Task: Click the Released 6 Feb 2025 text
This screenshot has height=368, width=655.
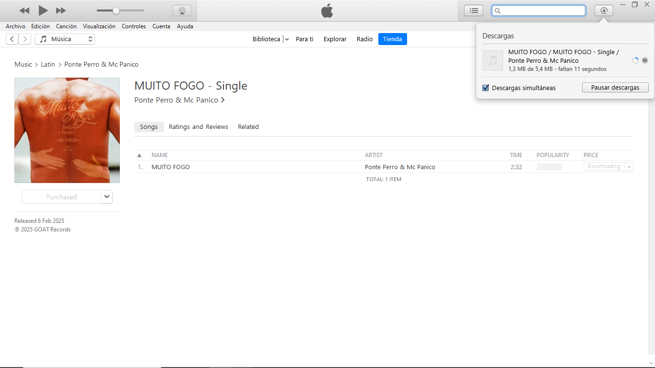Action: click(39, 221)
